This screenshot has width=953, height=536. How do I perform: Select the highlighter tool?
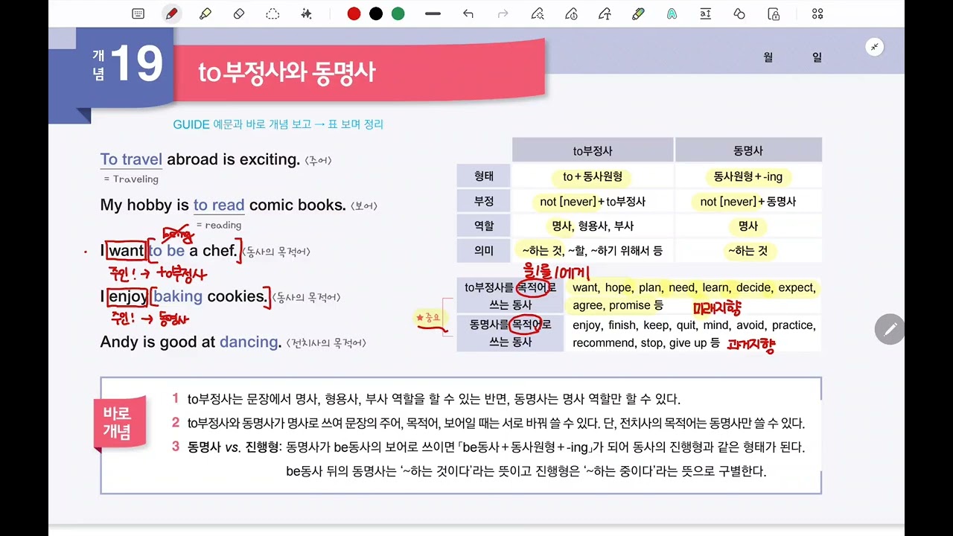205,13
